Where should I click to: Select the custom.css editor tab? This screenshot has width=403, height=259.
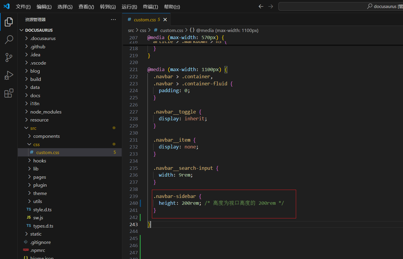click(x=146, y=20)
